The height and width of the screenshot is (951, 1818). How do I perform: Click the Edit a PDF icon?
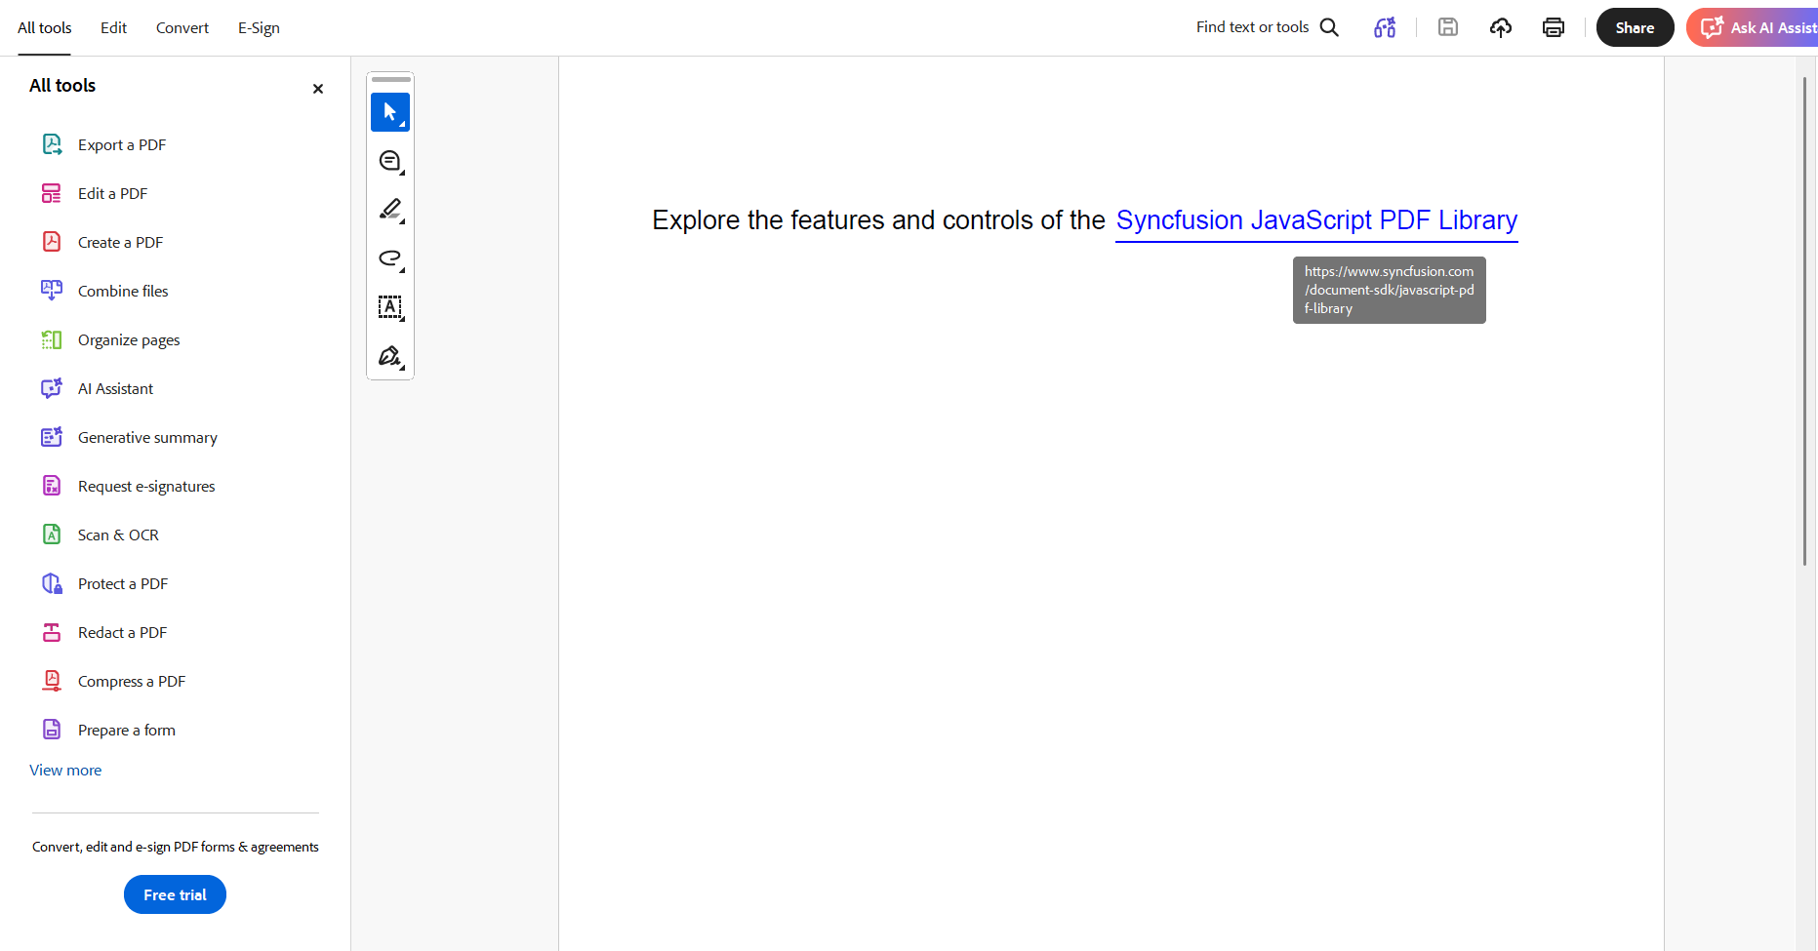pos(52,193)
